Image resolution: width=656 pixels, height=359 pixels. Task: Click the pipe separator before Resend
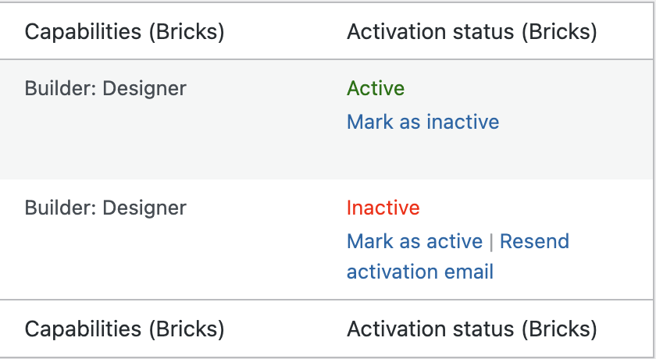coord(491,241)
